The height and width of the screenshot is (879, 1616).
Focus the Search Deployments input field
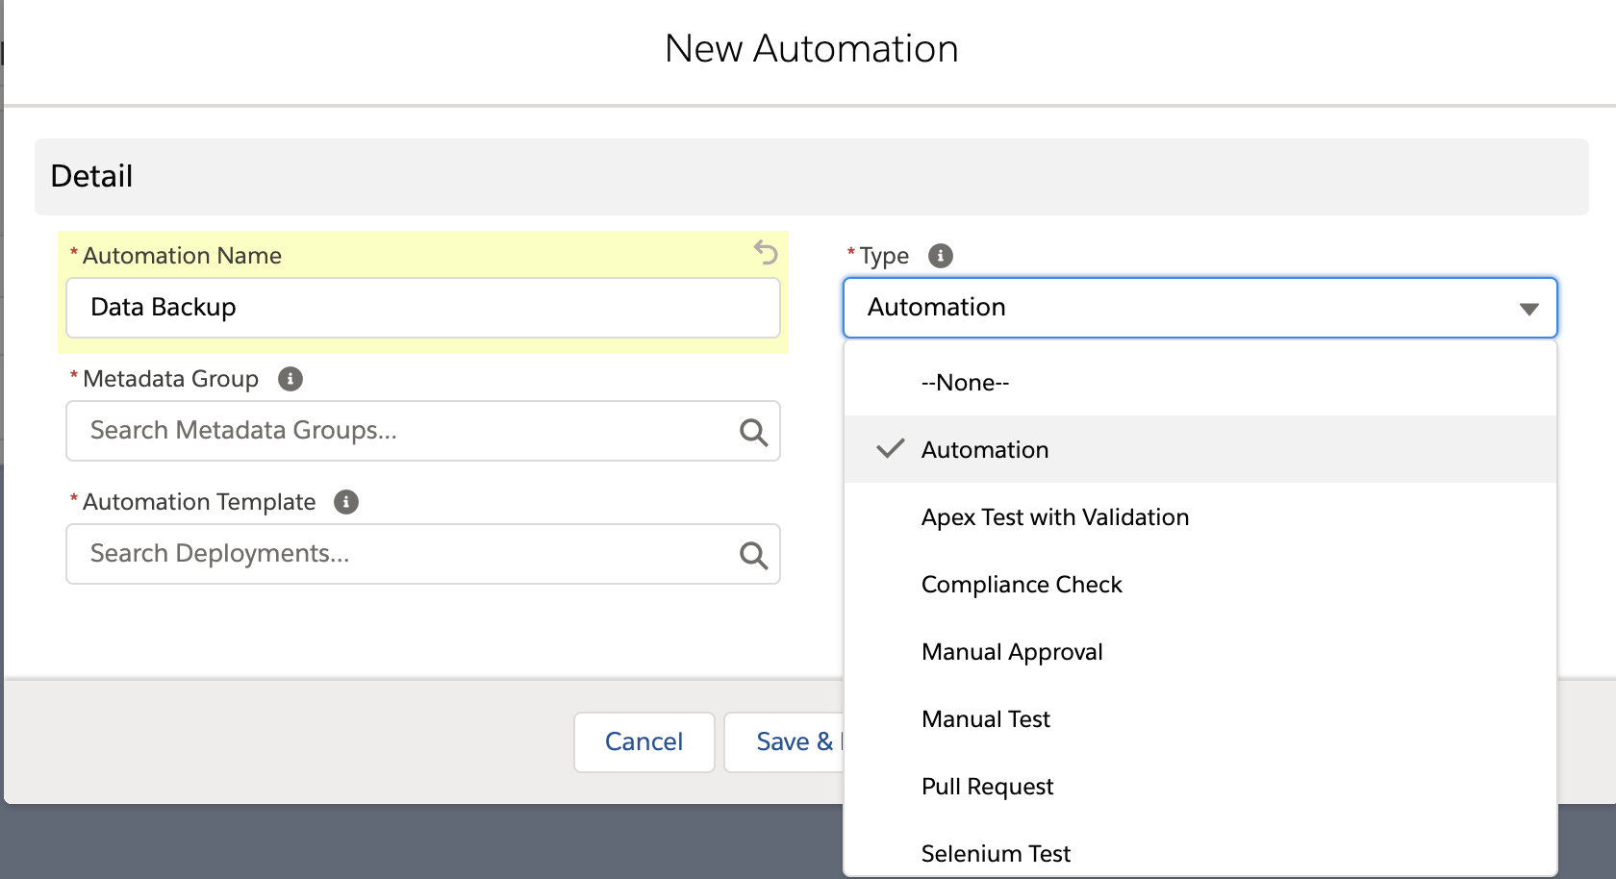[423, 554]
